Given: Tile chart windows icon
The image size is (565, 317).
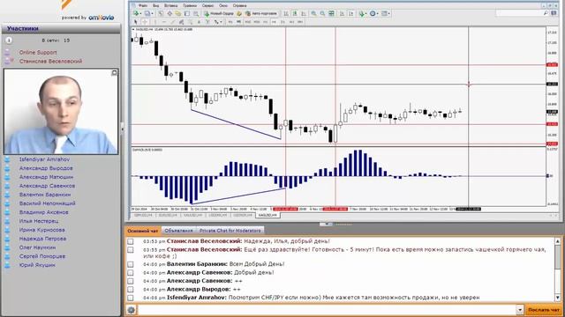Looking at the screenshot, I should tap(332, 13).
